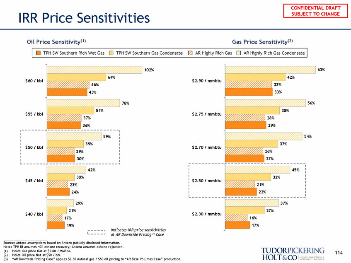
Task: Click the Oil Price Sensitivity chart heading
Action: 56,42
